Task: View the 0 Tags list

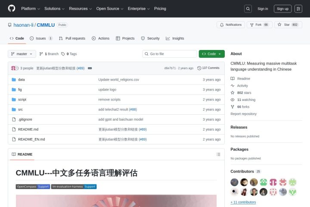Action: point(69,54)
